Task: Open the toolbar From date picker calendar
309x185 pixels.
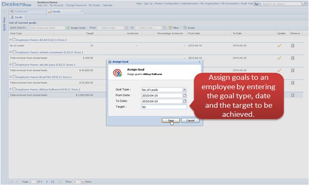Action: click(x=126, y=28)
